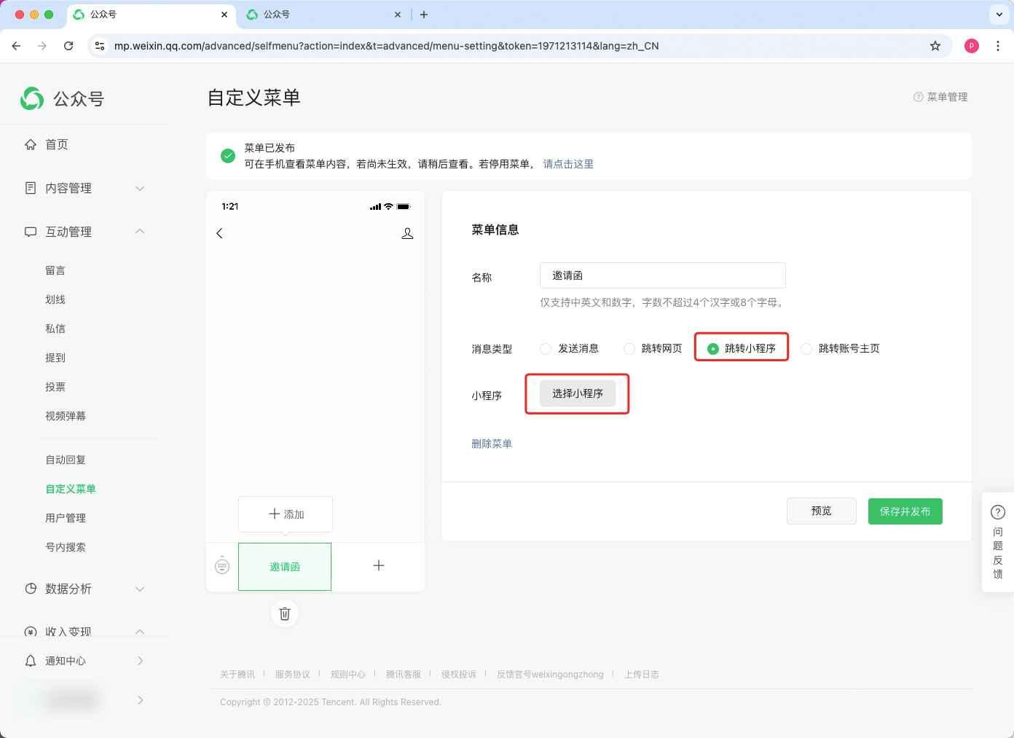This screenshot has height=738, width=1014.
Task: Click the profile icon in phone preview
Action: click(407, 233)
